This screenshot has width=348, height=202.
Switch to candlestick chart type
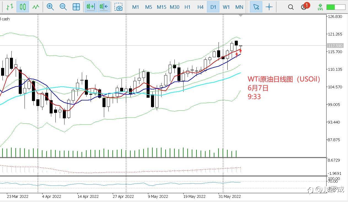pos(23,7)
